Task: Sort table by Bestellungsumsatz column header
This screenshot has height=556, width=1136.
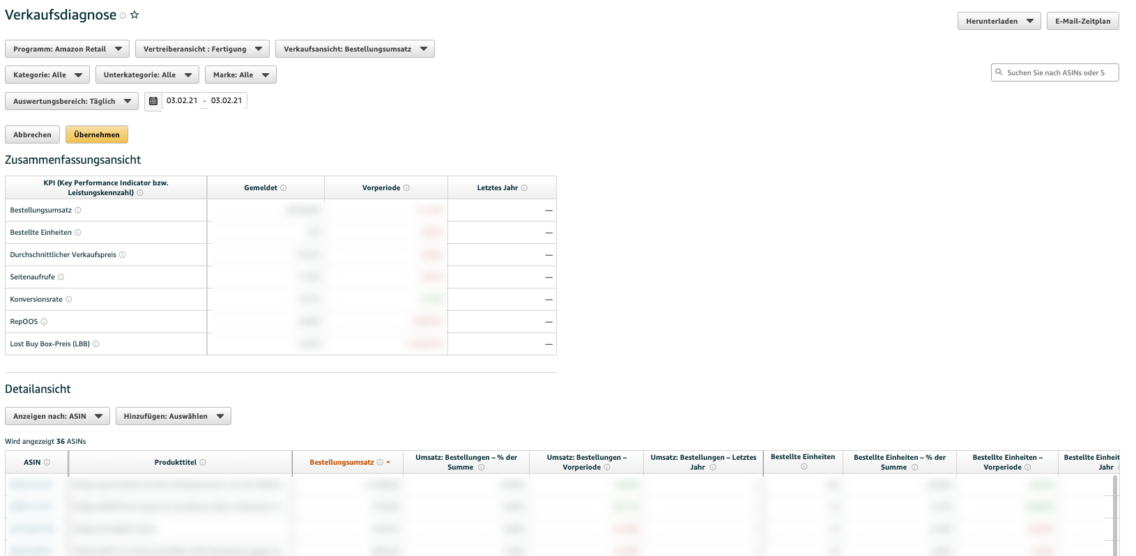Action: point(341,463)
